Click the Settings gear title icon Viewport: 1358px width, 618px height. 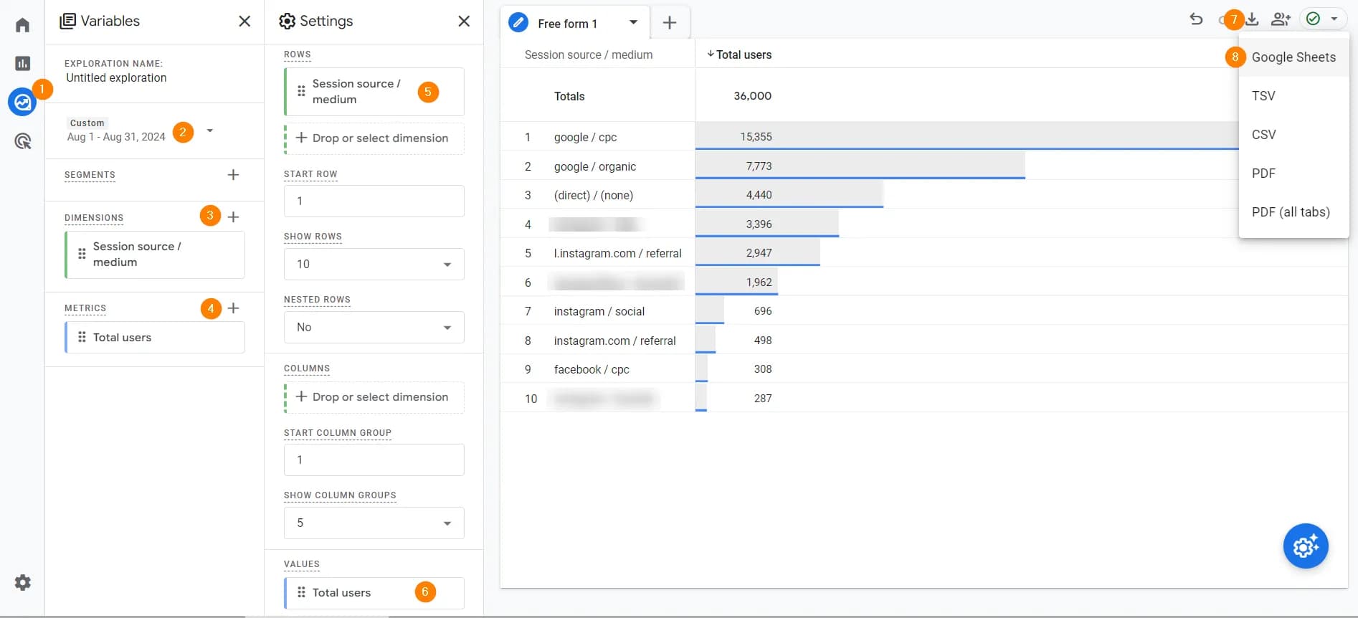(287, 22)
